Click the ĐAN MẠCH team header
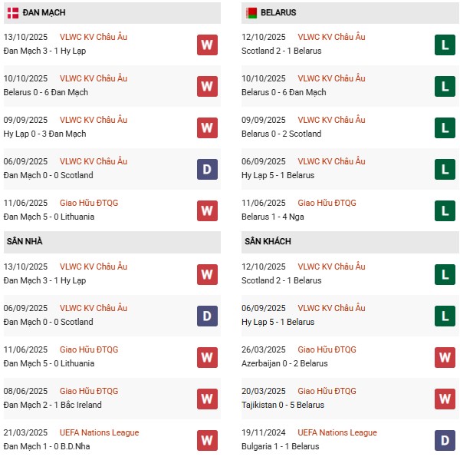Screen dimensions: 460x457 point(43,13)
